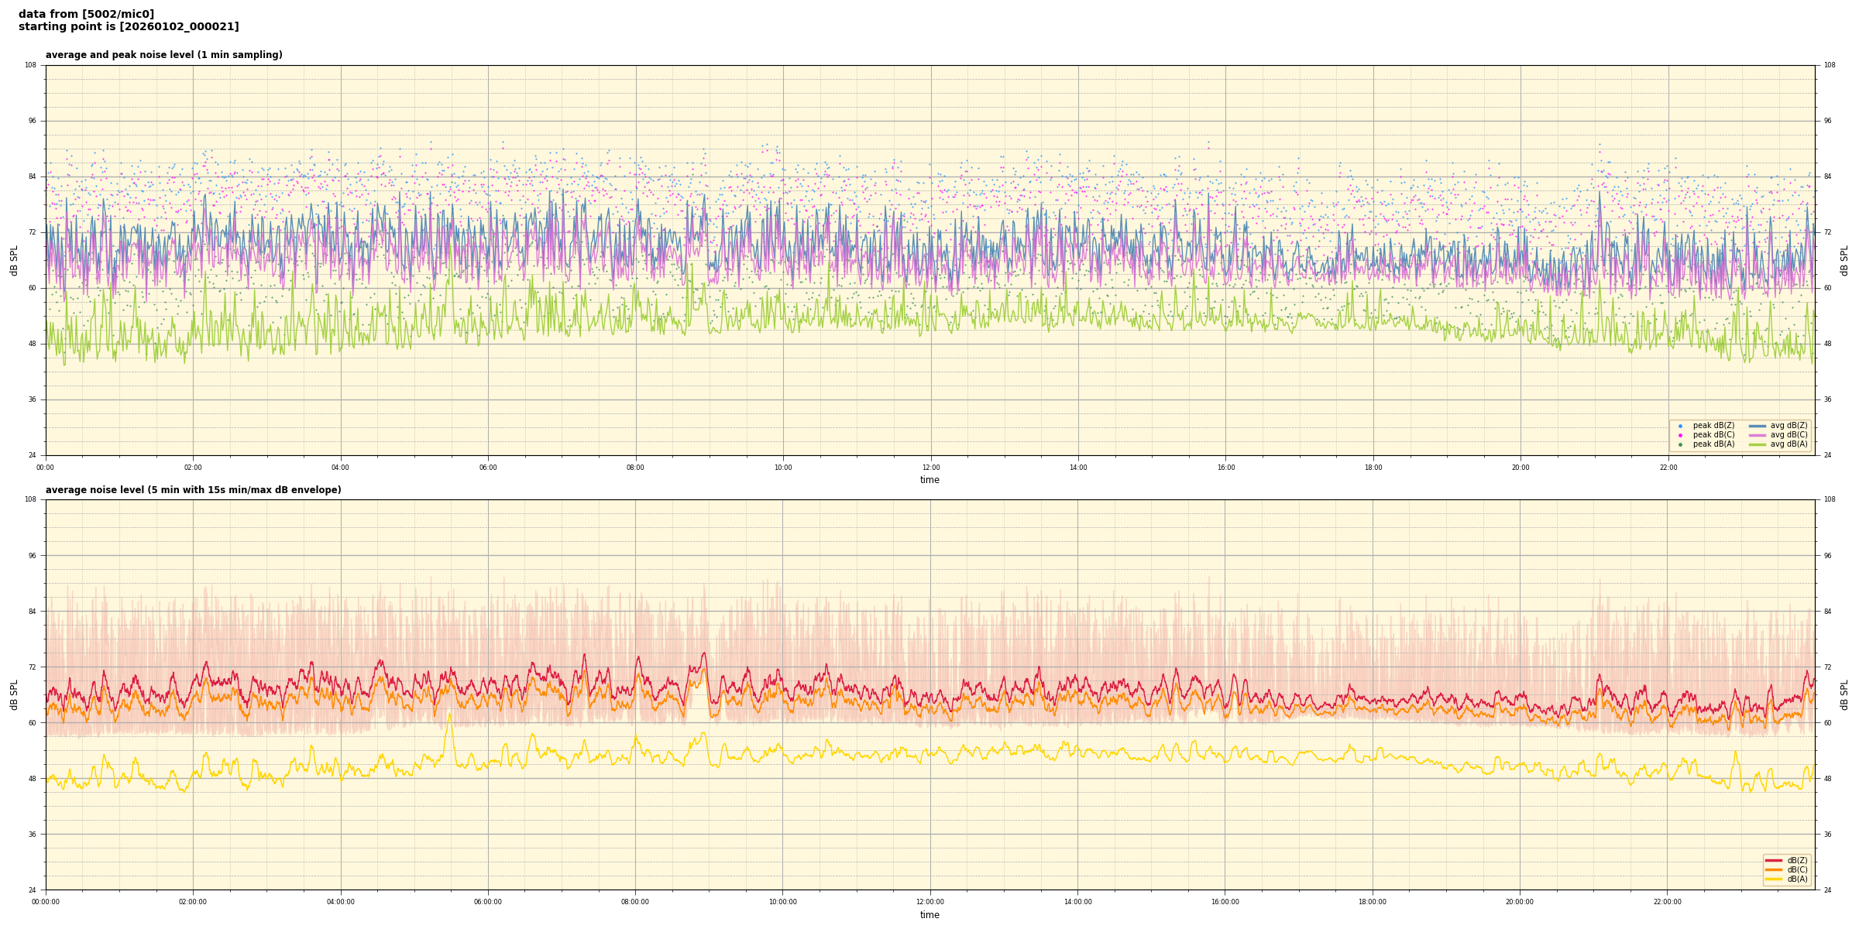Click the avg dB(C) legend line
This screenshot has width=1859, height=929.
[1758, 435]
